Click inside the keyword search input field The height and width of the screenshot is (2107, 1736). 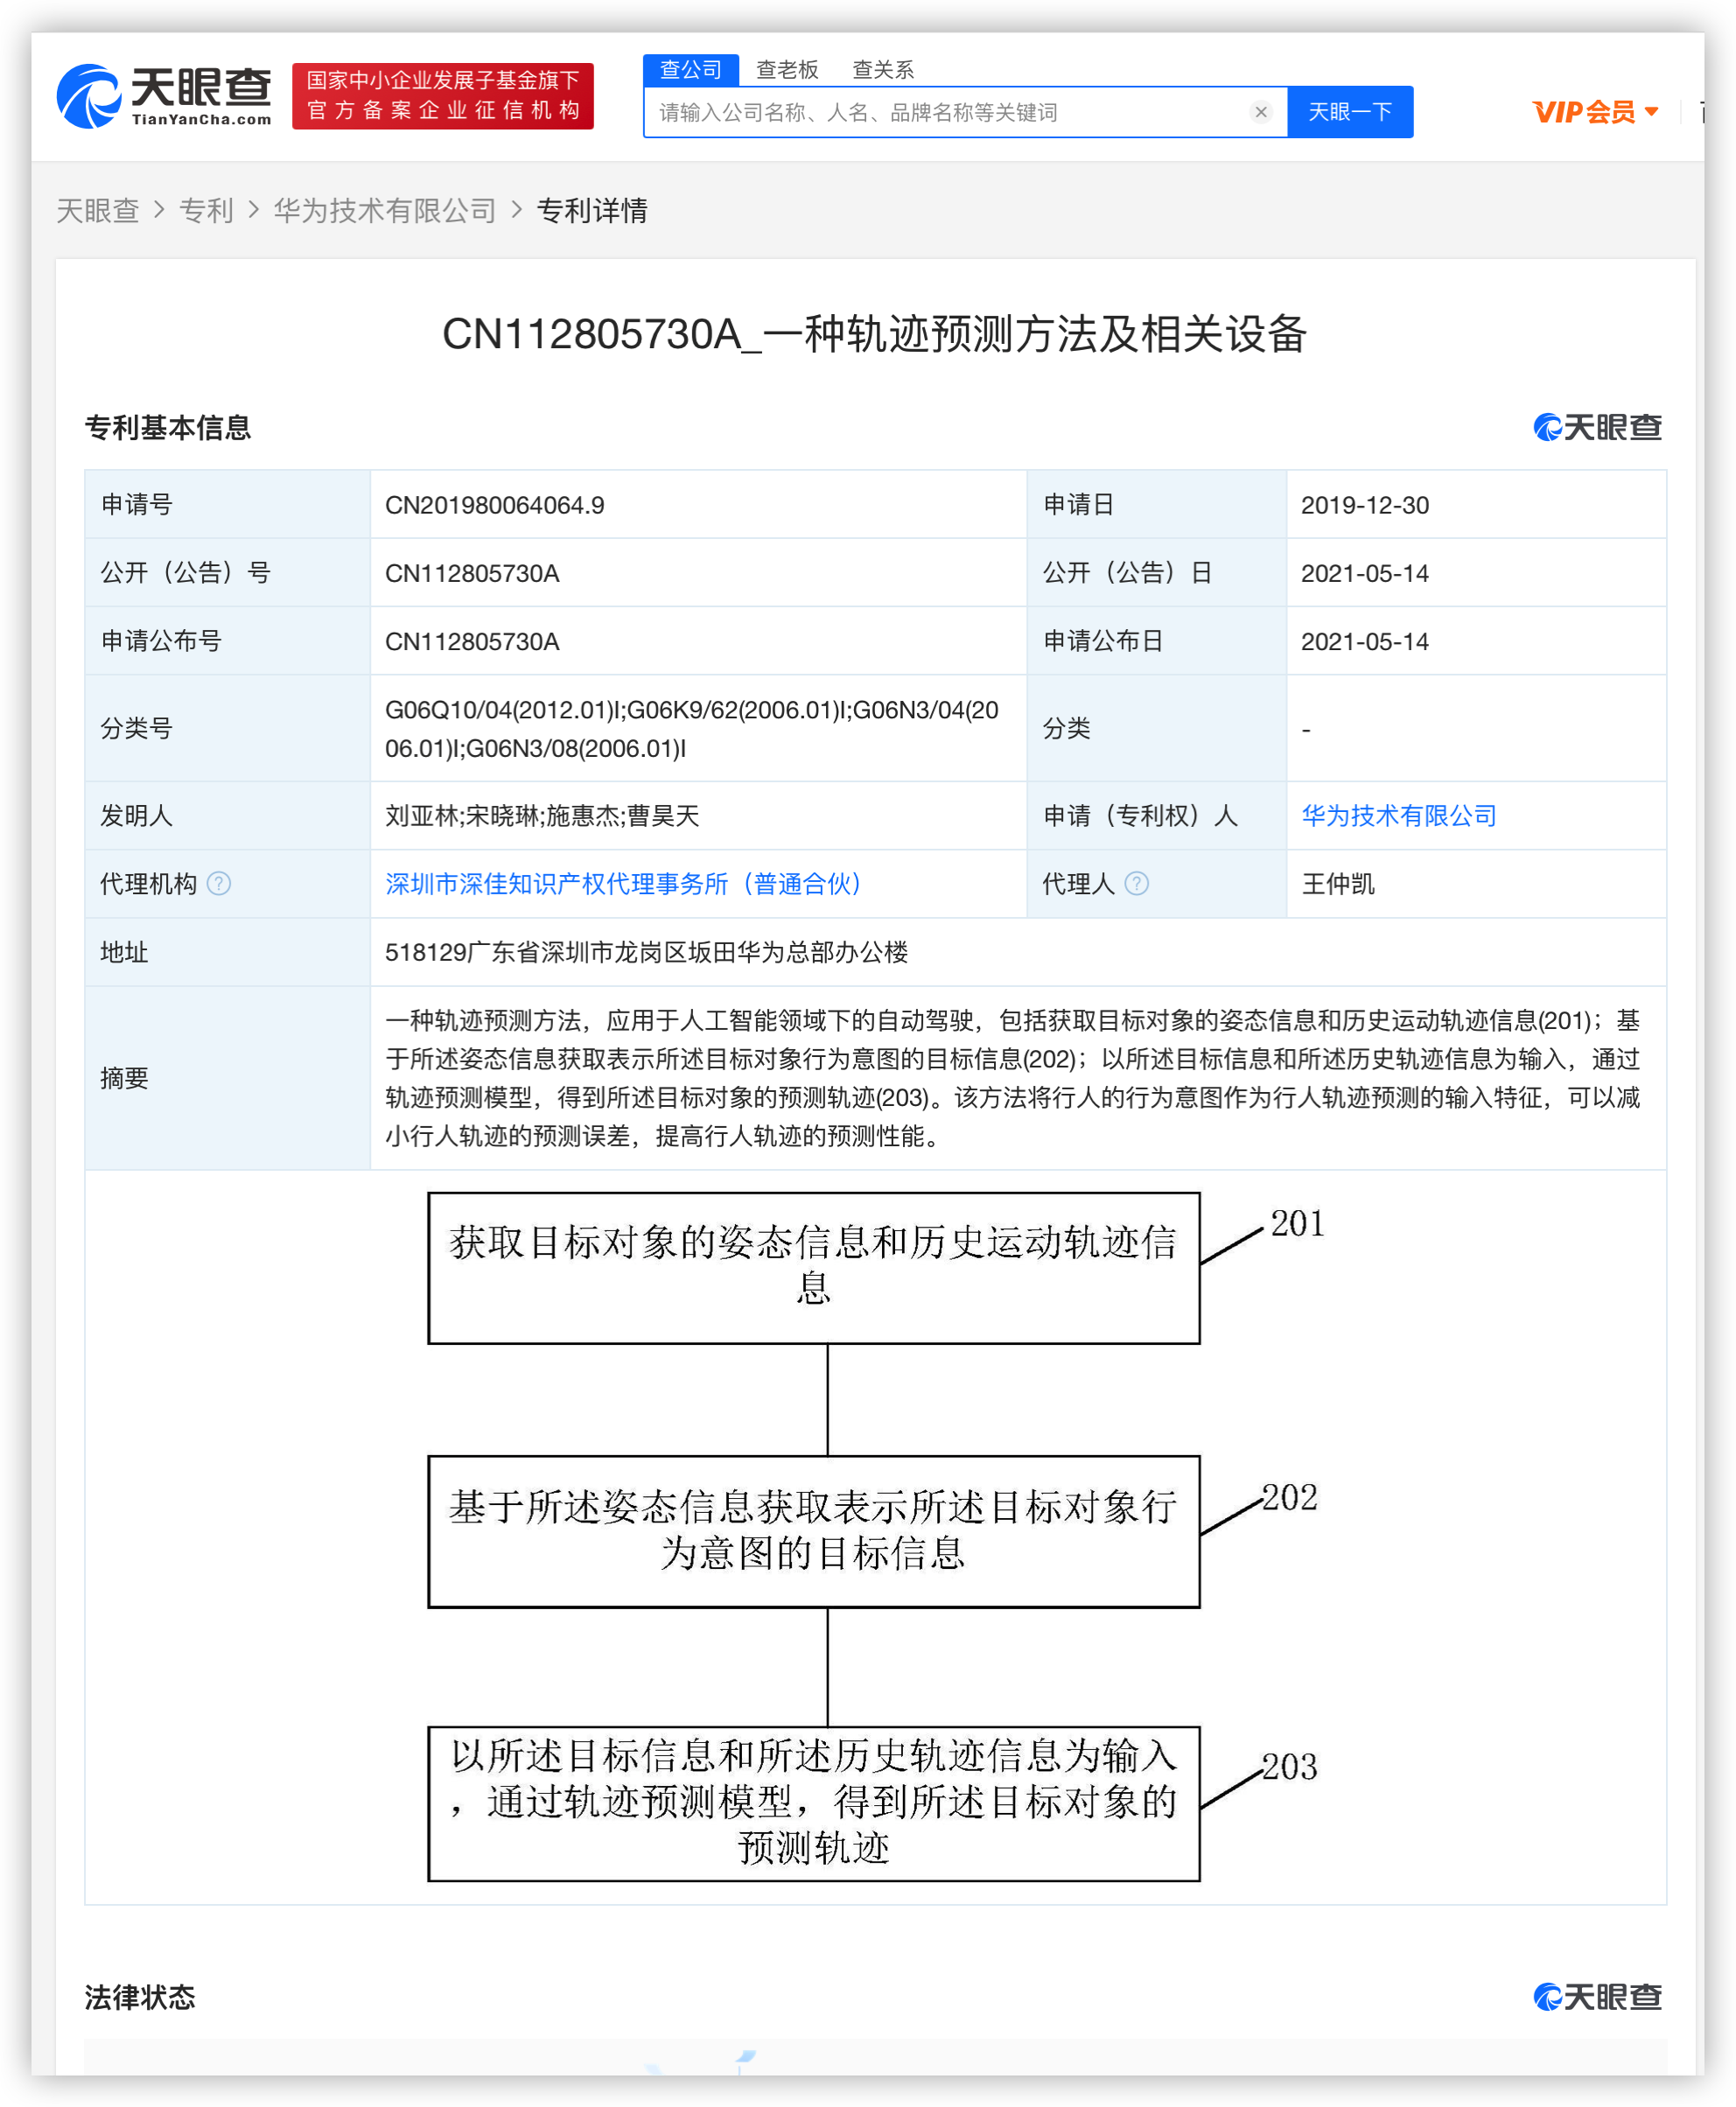950,112
